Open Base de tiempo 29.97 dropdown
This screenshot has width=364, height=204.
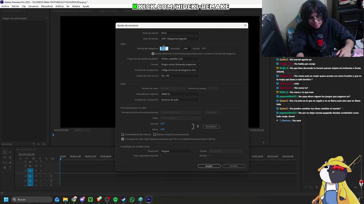coord(181,39)
